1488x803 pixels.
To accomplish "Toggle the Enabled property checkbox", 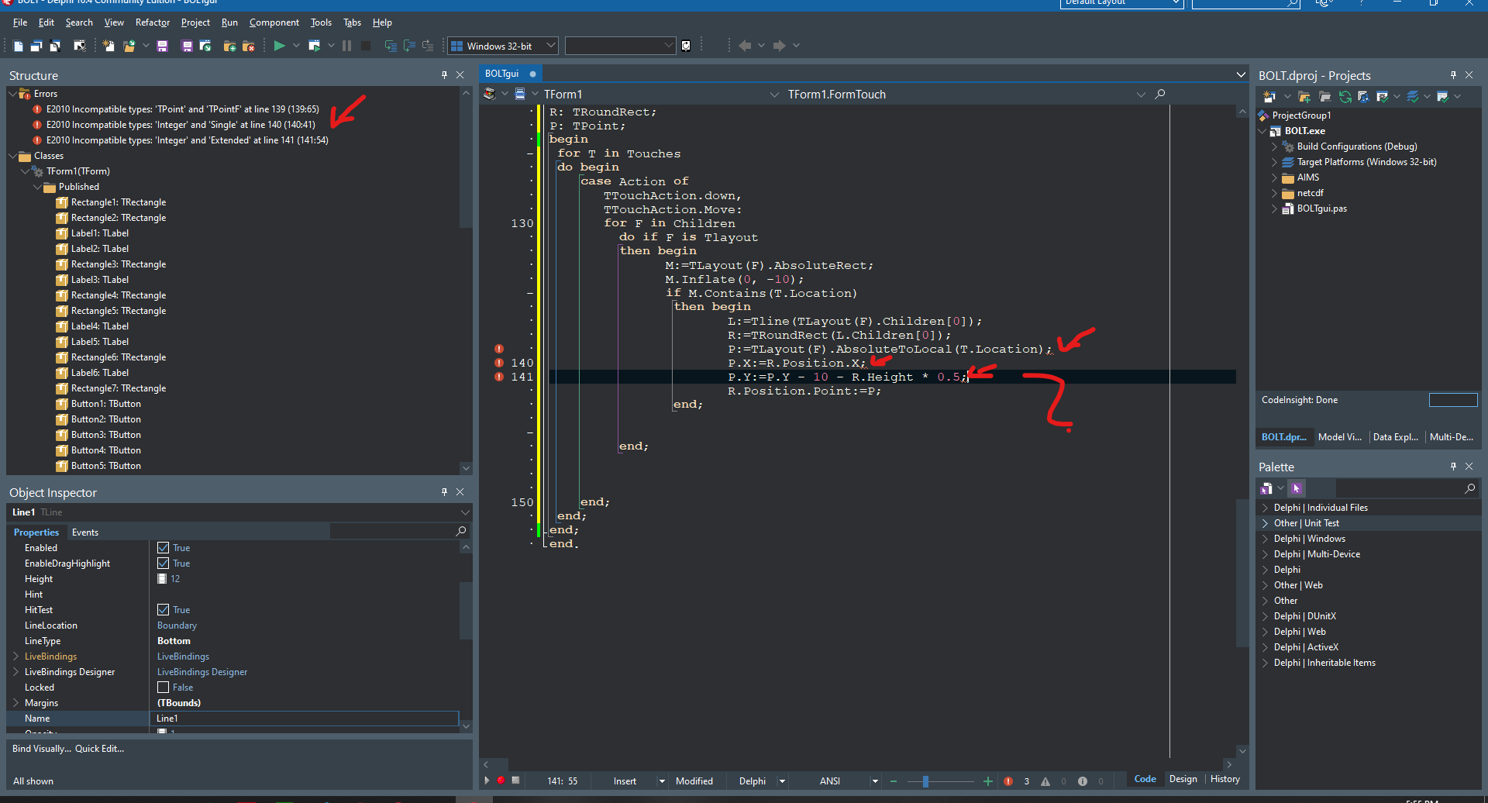I will pos(164,548).
